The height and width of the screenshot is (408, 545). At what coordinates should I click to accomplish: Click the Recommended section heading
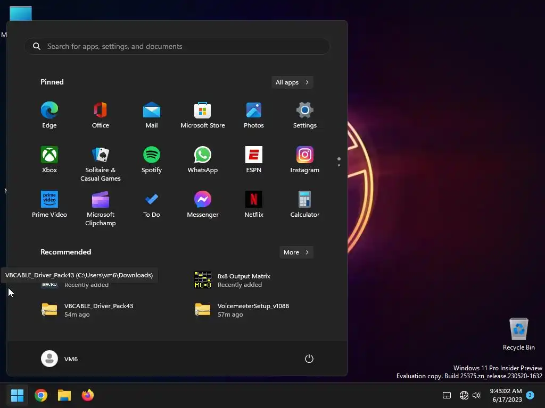[65, 252]
